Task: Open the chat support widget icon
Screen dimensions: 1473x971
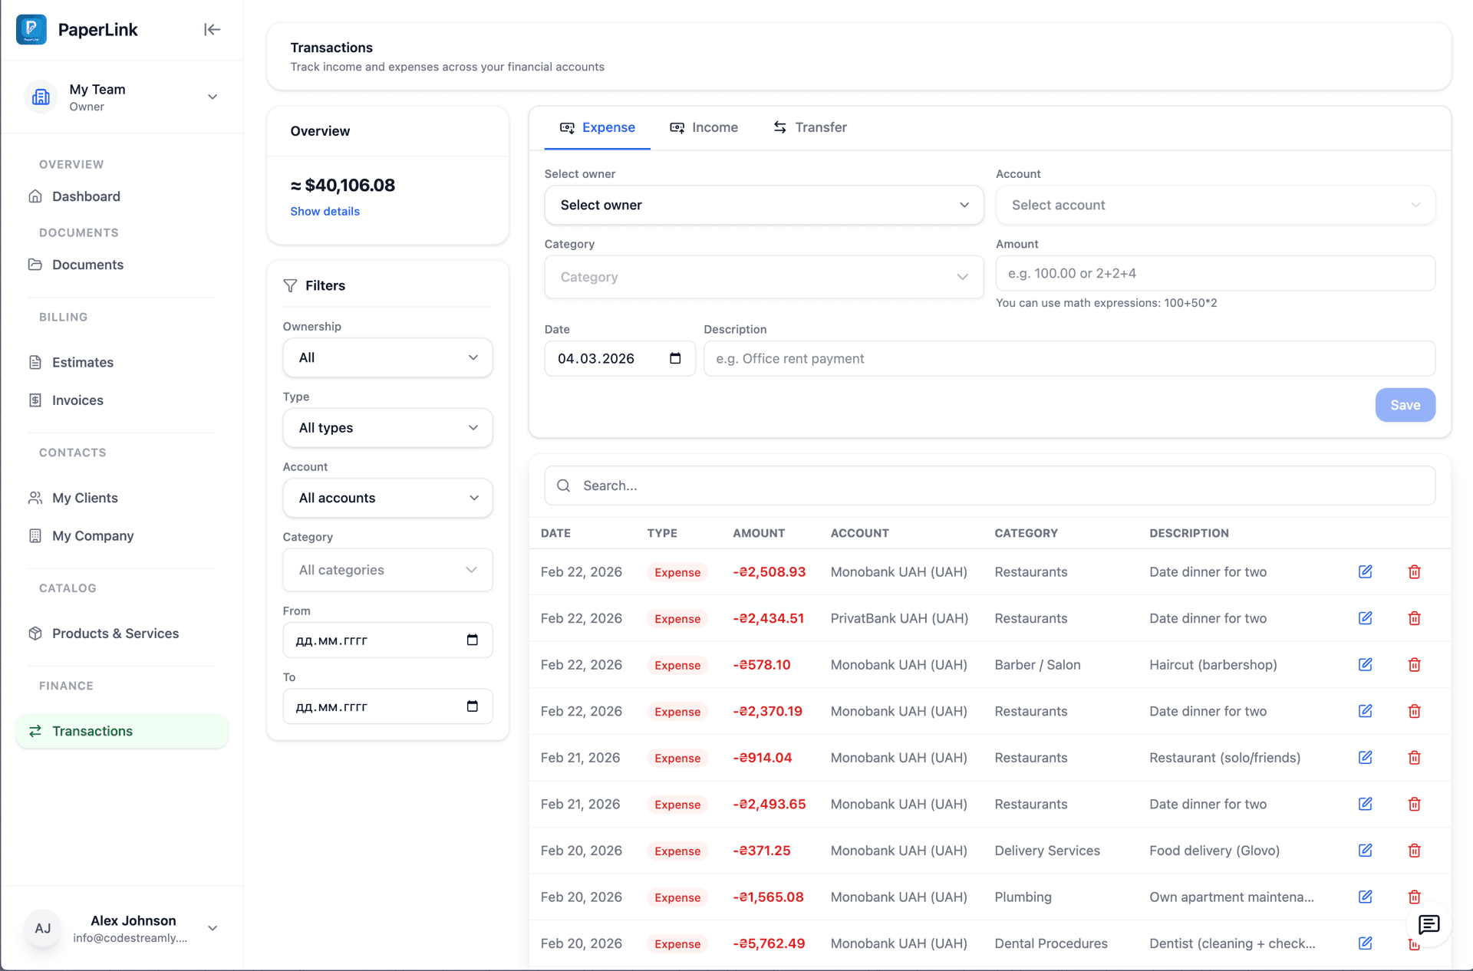Action: click(x=1428, y=924)
